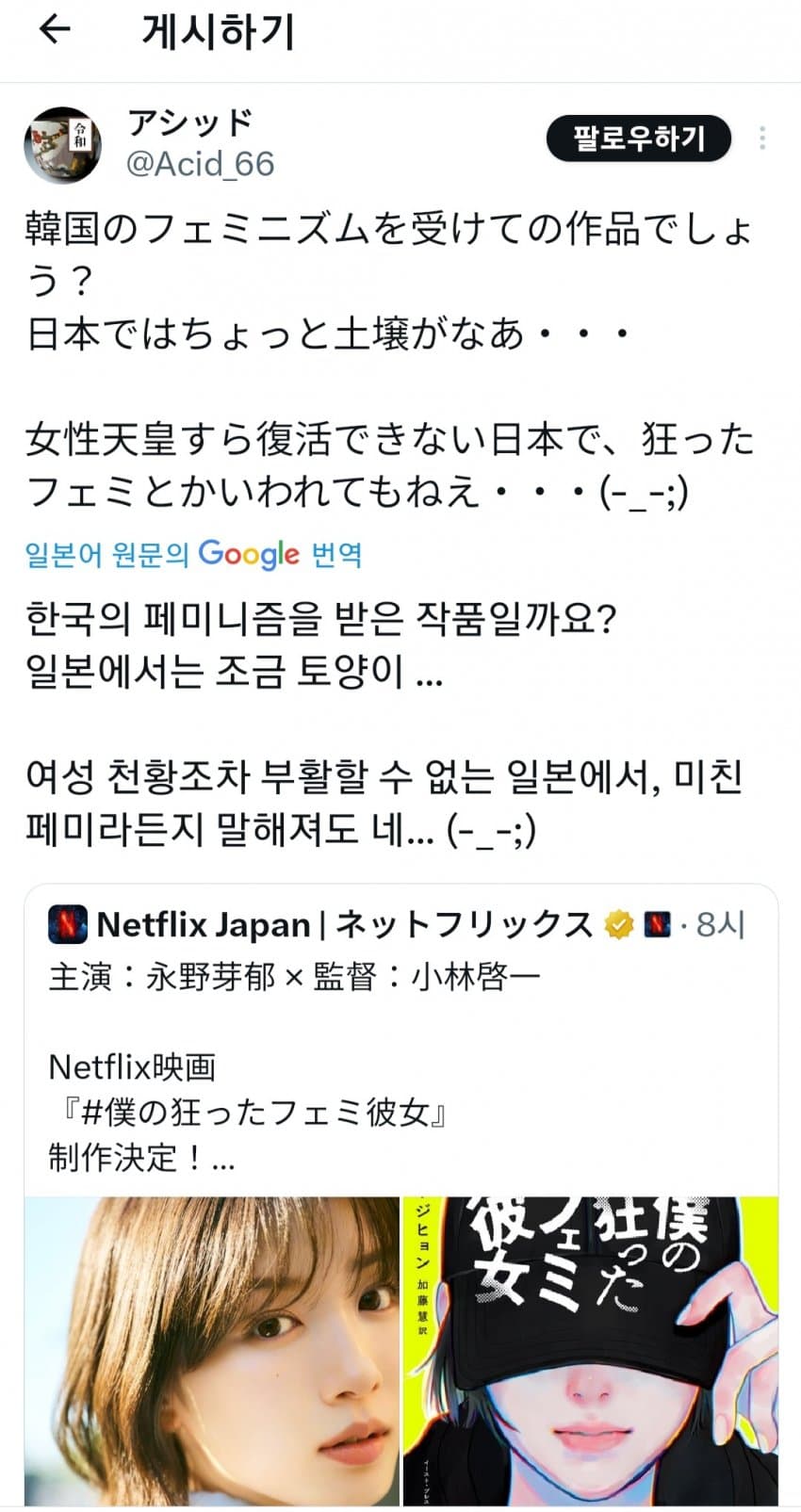Image resolution: width=801 pixels, height=1512 pixels.
Task: Tap the 8시 timestamp on quoted post
Action: (x=720, y=925)
